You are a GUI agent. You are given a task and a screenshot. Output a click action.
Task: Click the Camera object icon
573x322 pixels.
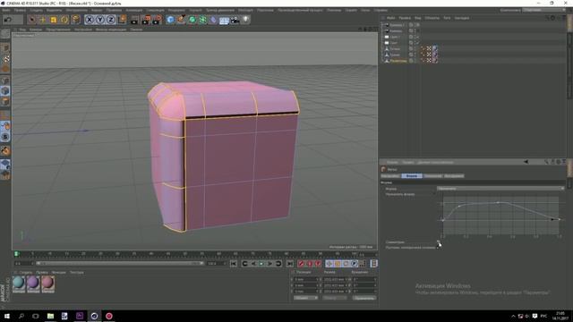tap(235, 20)
